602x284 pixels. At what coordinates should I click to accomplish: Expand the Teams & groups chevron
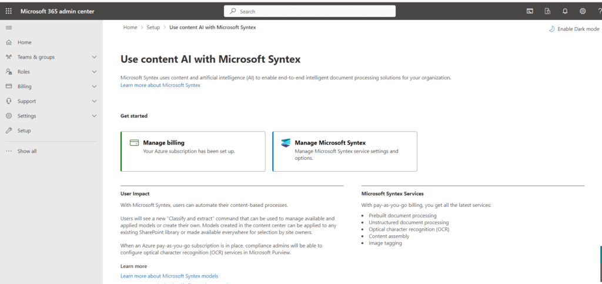tap(94, 57)
